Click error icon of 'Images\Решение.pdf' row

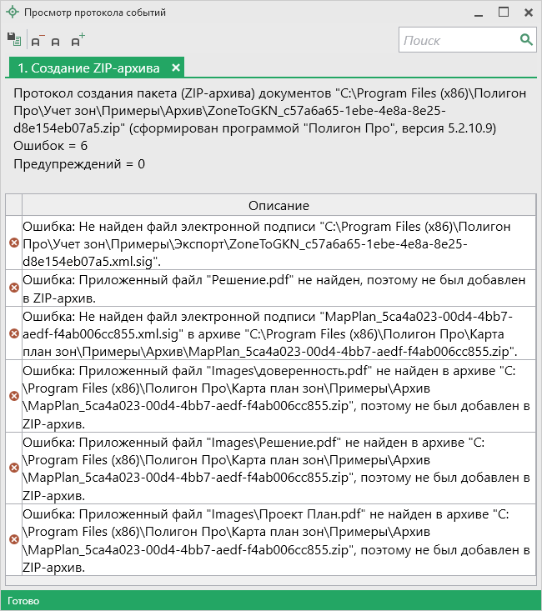pos(13,468)
